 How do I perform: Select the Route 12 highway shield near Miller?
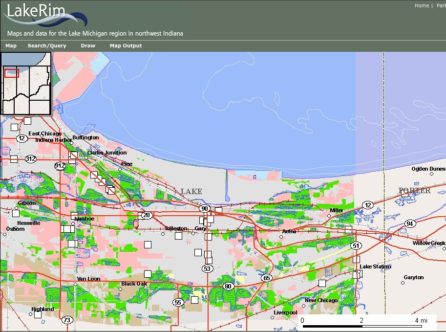click(367, 205)
